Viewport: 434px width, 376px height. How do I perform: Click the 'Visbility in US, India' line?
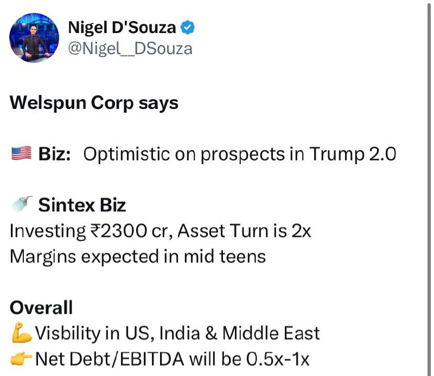pyautogui.click(x=177, y=333)
